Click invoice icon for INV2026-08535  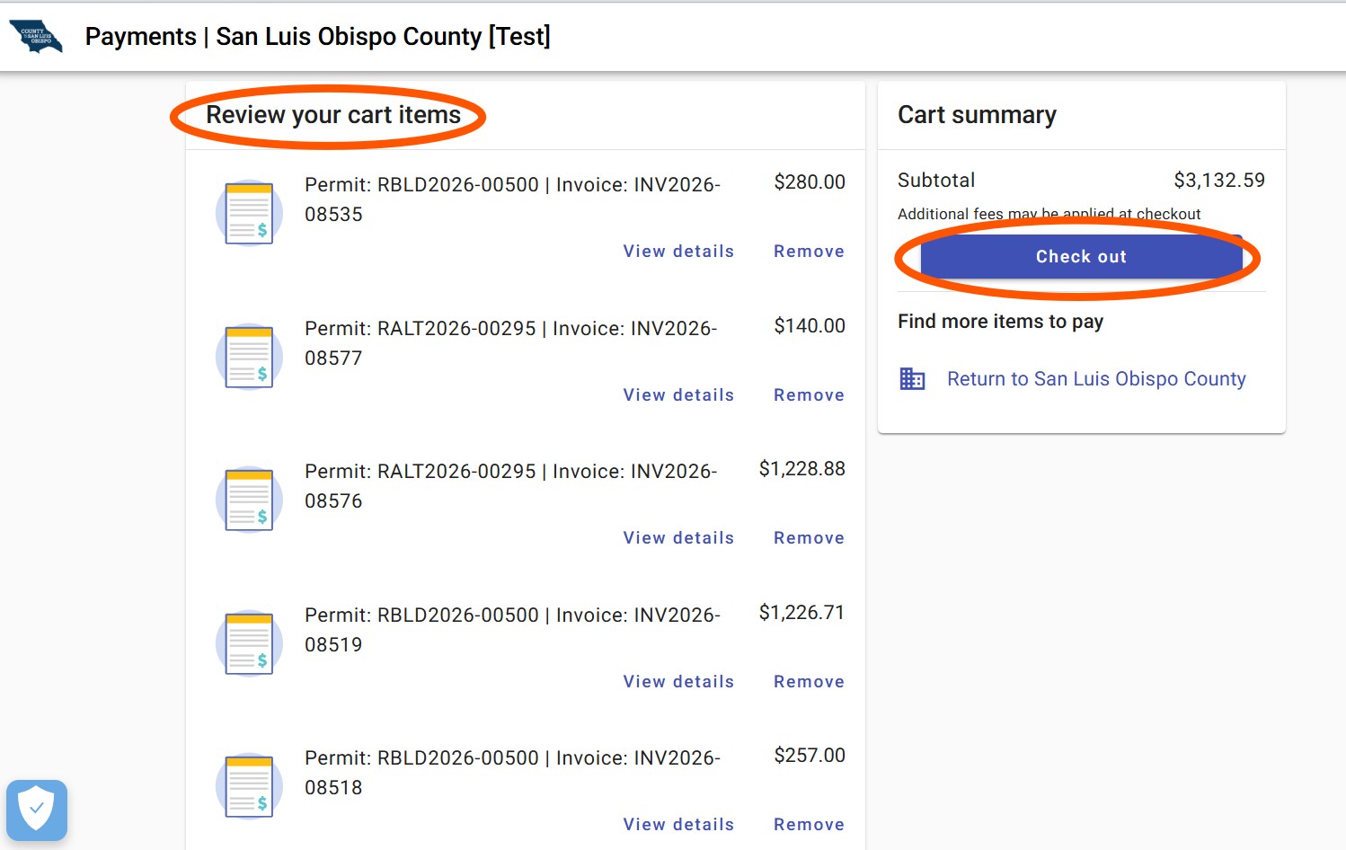pyautogui.click(x=249, y=213)
